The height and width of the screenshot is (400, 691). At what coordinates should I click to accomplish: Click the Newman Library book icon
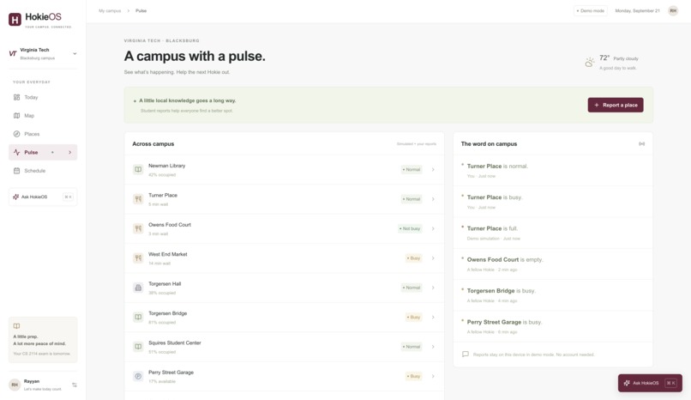[138, 169]
